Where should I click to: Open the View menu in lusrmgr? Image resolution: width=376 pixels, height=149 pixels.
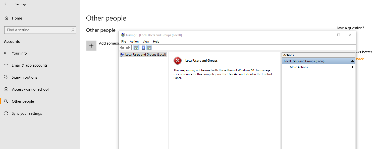(146, 42)
